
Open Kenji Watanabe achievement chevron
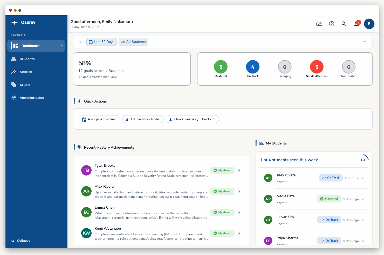(x=239, y=233)
